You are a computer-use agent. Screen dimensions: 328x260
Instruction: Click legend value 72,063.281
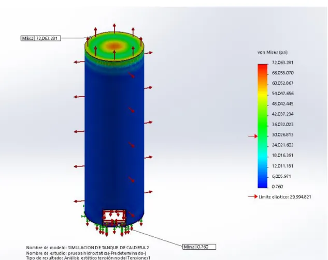coord(282,63)
